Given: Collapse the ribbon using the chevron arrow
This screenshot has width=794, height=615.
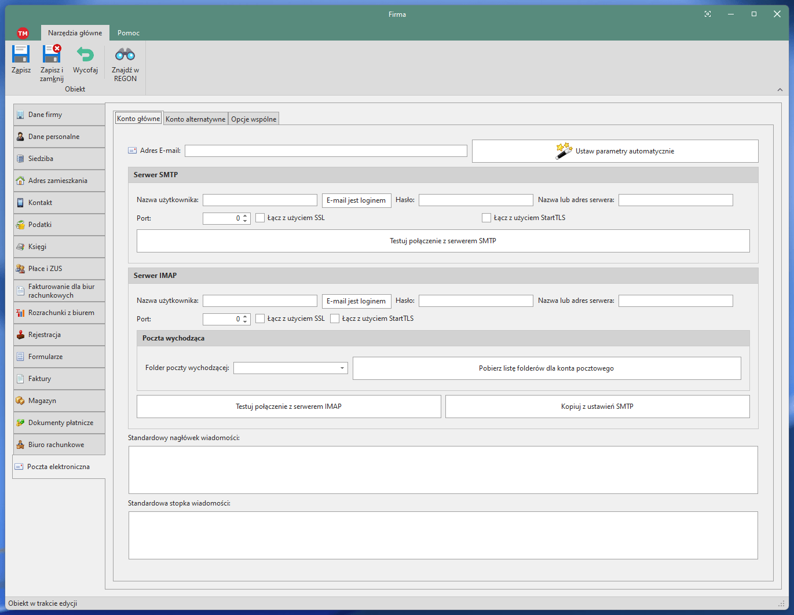Looking at the screenshot, I should coord(780,90).
